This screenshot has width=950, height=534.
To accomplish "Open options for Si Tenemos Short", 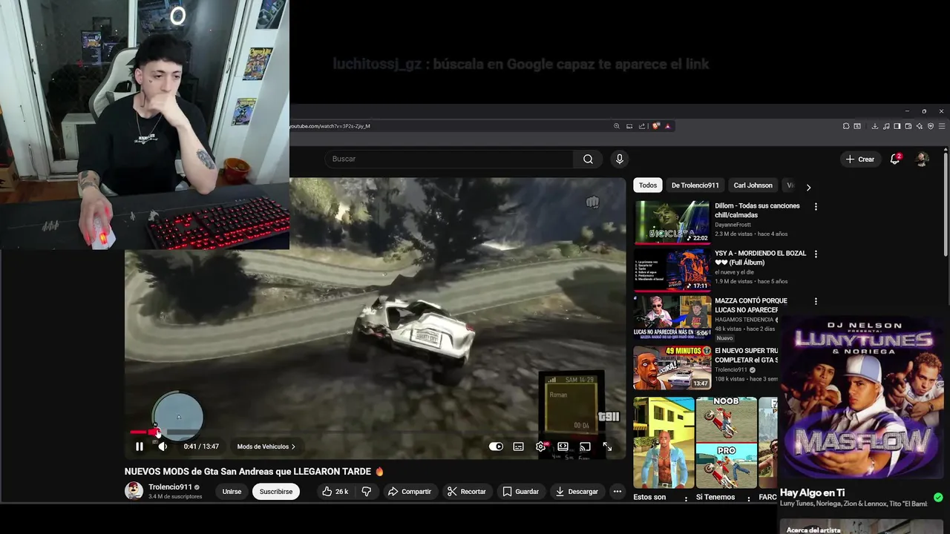I will [748, 498].
